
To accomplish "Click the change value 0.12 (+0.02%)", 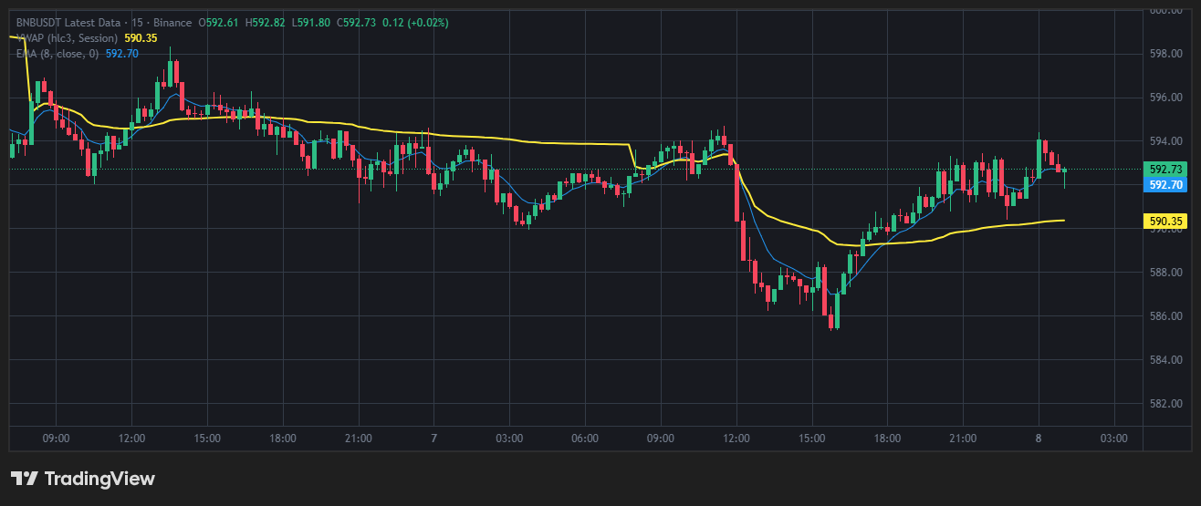I will coord(416,22).
